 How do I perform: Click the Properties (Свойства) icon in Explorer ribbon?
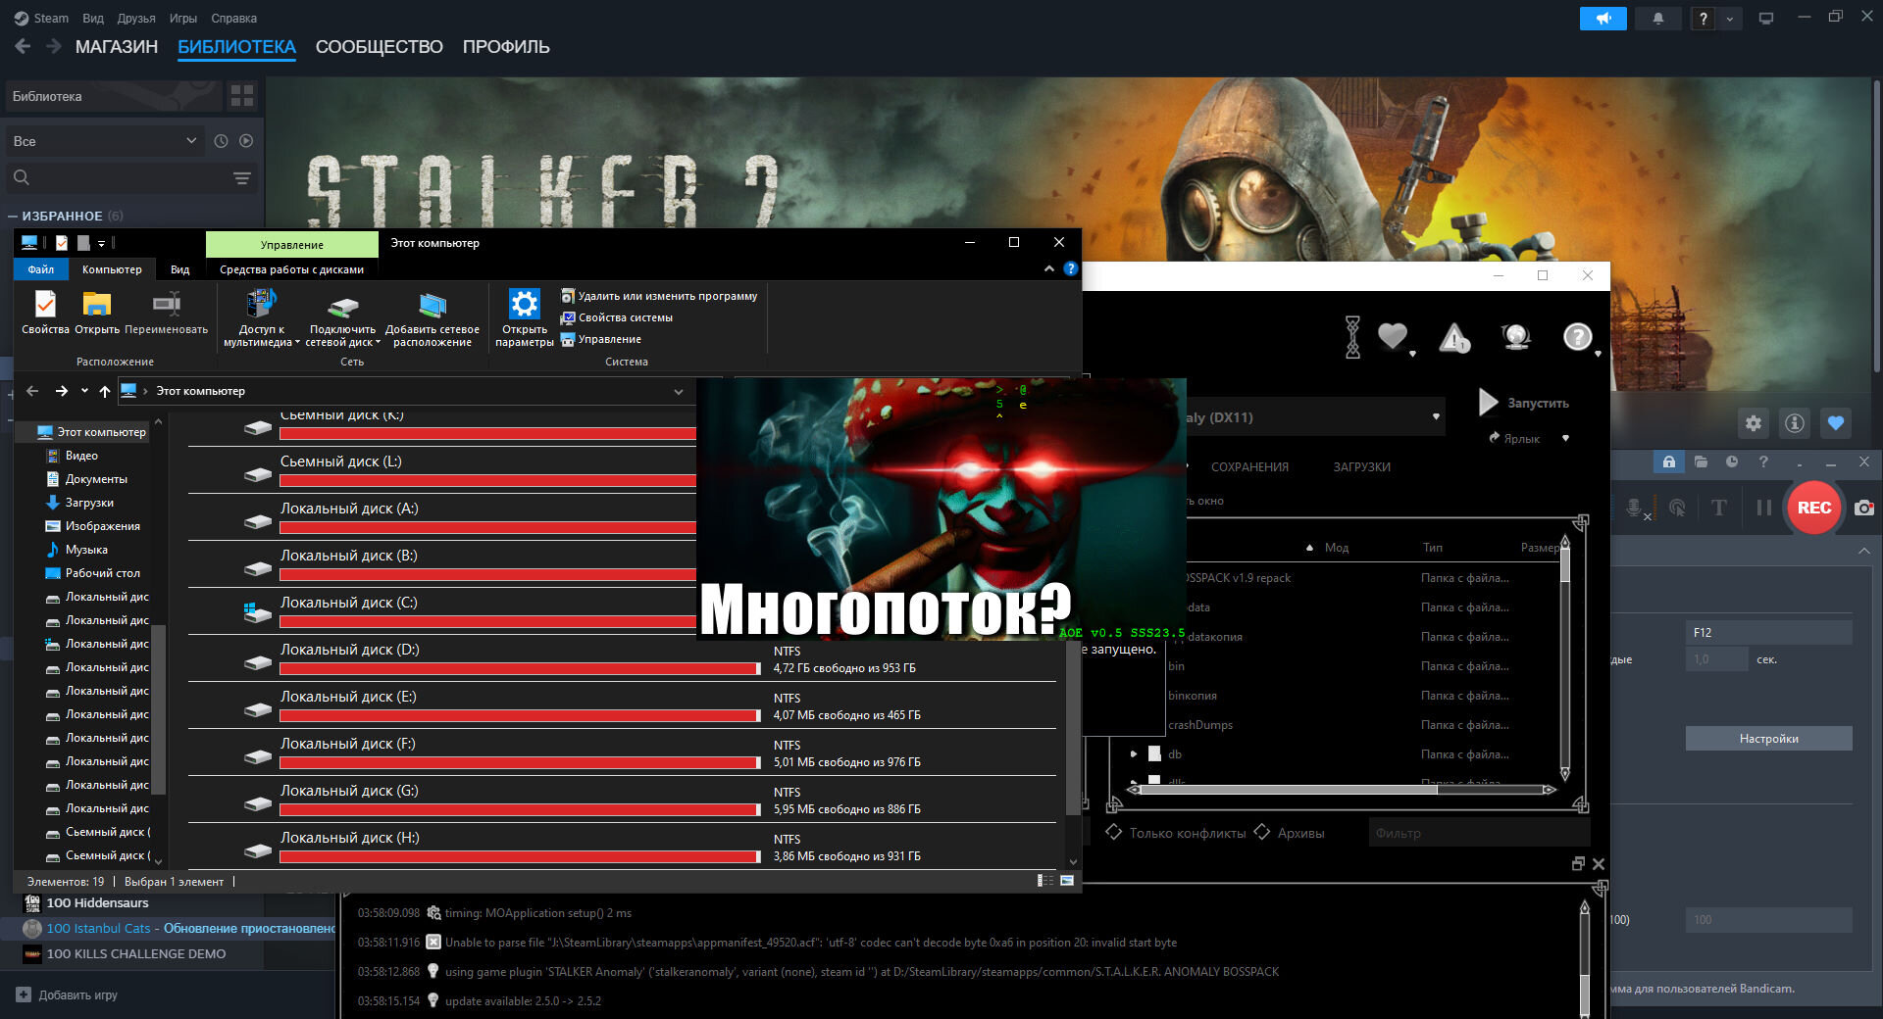(x=45, y=305)
